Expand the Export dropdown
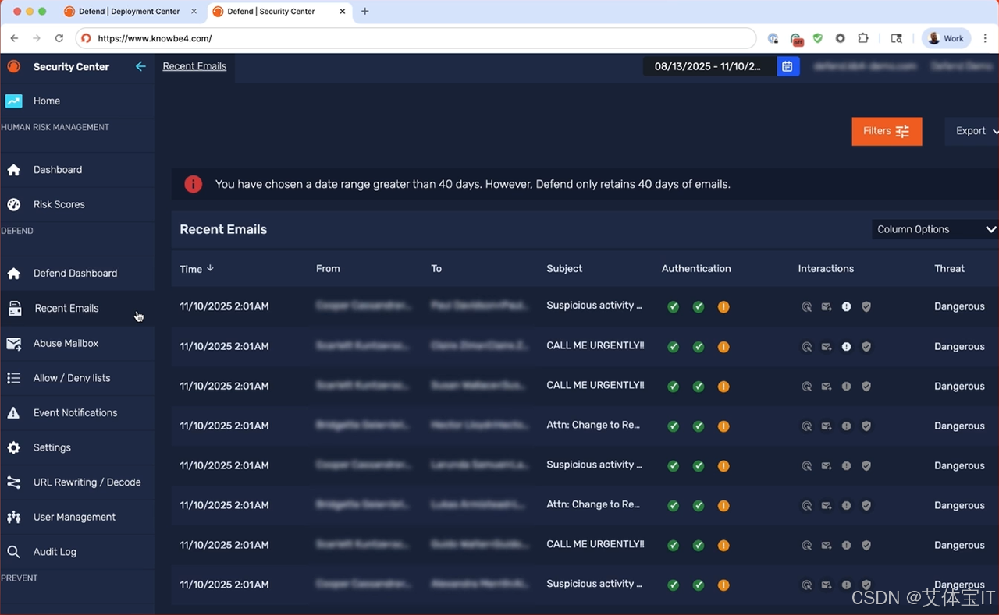Viewport: 999px width, 615px height. click(972, 131)
